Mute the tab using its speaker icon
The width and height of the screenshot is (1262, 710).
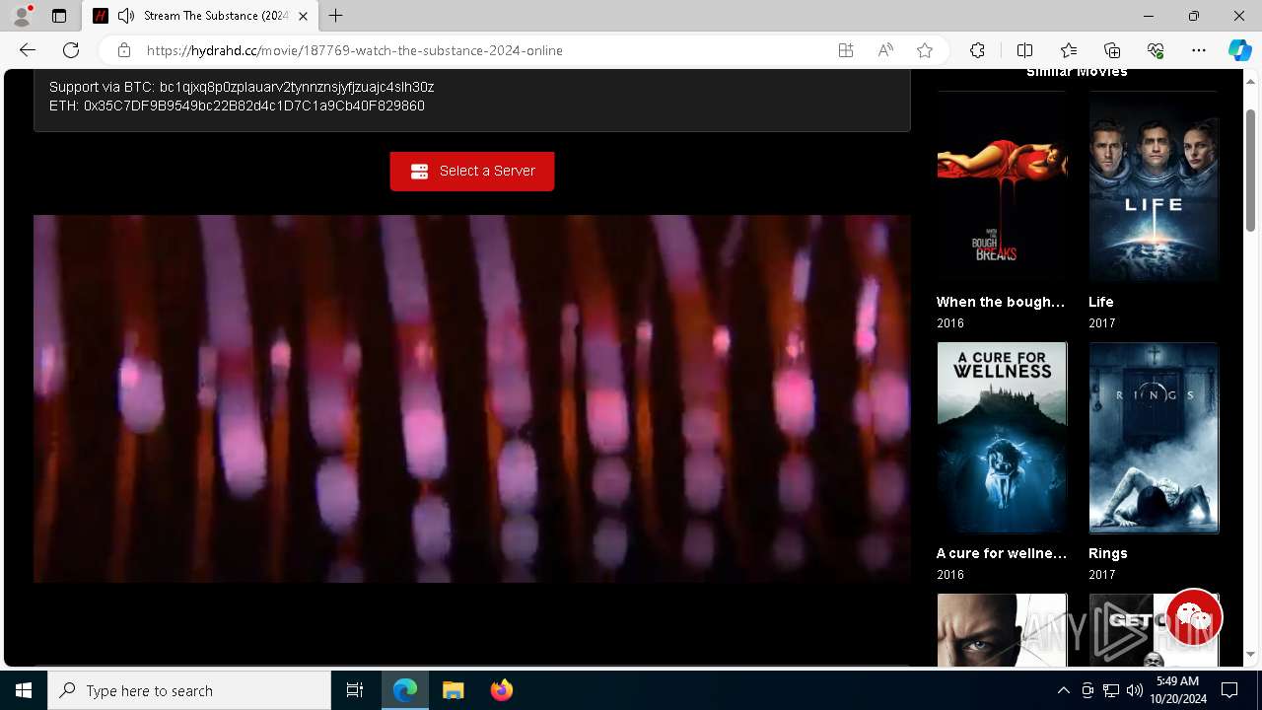tap(126, 16)
